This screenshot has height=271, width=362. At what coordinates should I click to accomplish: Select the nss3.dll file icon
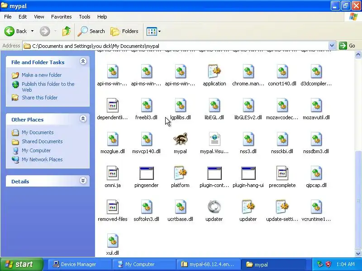click(248, 139)
